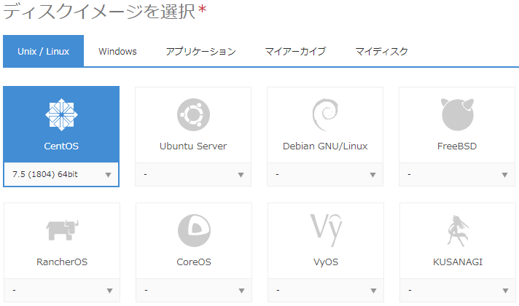Choose the Debian GNU/Linux swirl icon

click(324, 114)
